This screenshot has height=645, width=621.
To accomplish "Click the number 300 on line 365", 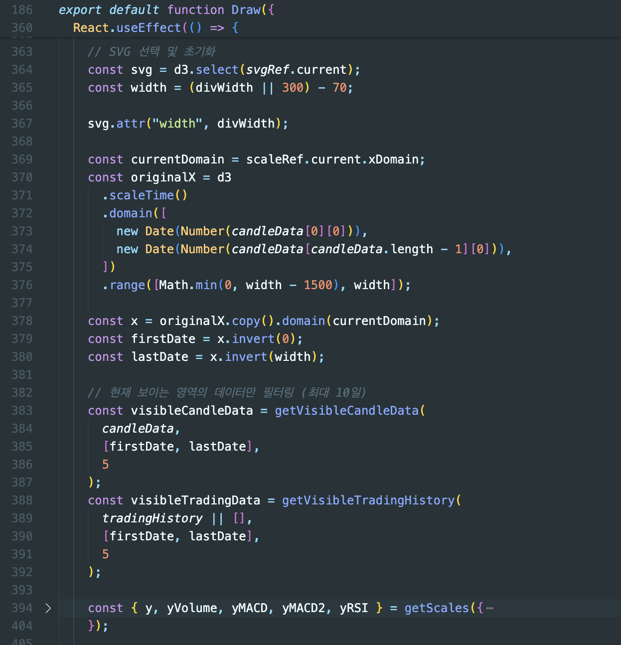I will (293, 87).
